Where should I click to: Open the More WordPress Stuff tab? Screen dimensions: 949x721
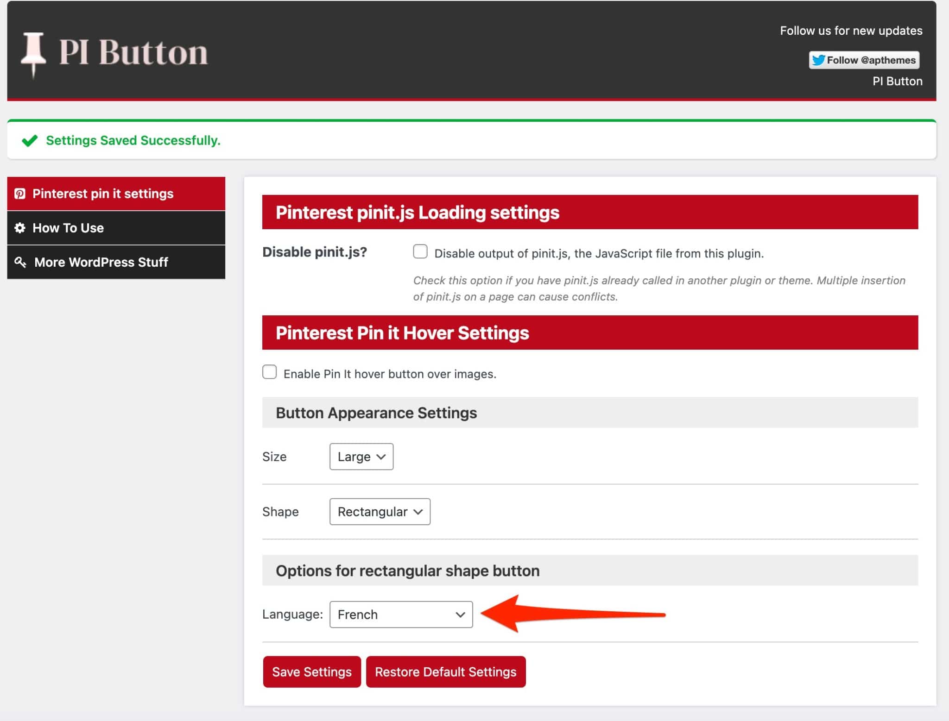(x=116, y=262)
